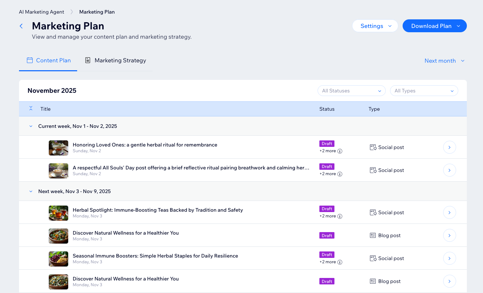
Task: Click the Honoring Loved Ones thumbnail image
Action: 58,147
